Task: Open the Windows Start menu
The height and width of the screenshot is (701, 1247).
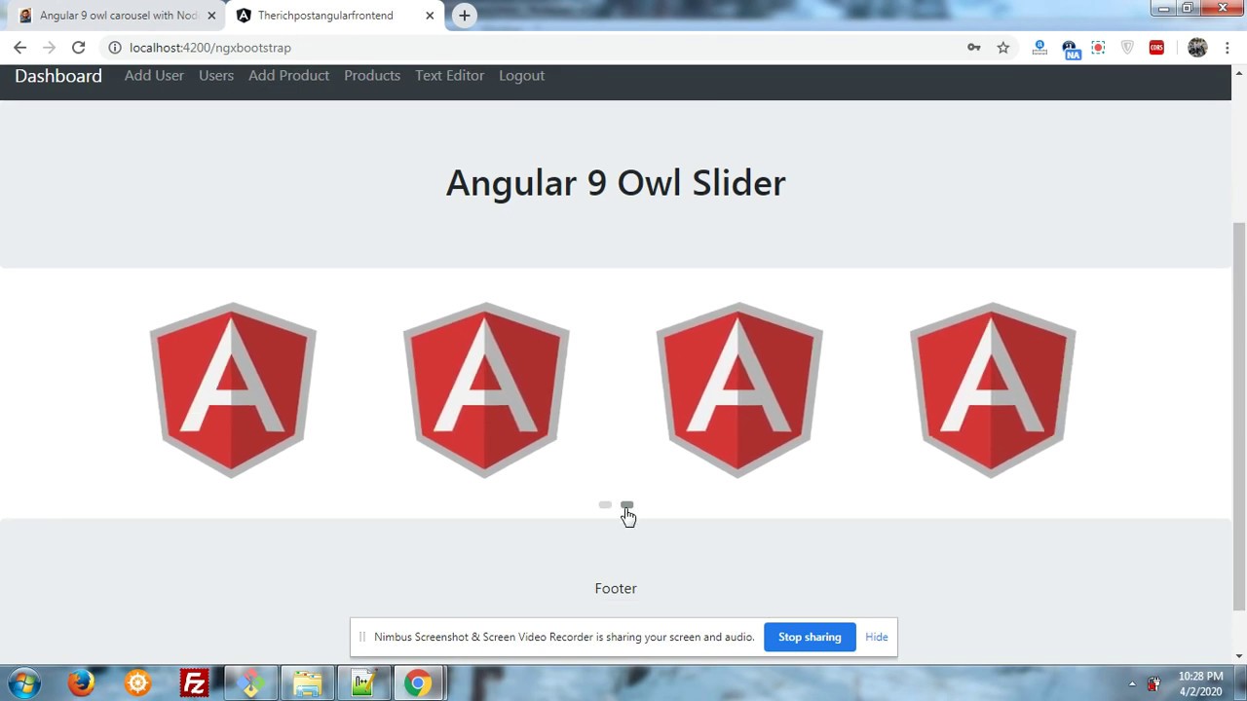Action: [24, 683]
